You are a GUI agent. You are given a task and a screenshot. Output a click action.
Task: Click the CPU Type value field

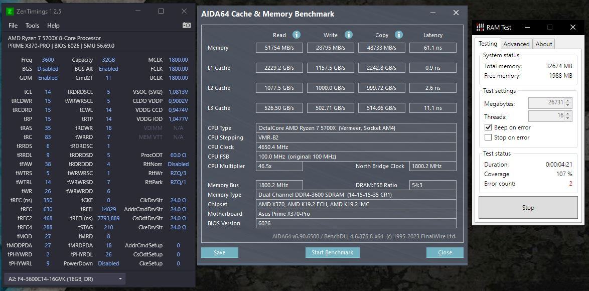(356, 128)
